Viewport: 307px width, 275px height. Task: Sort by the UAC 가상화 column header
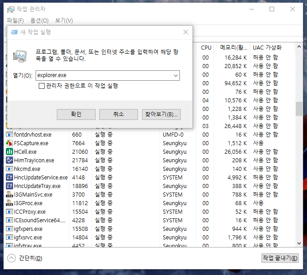pos(272,48)
